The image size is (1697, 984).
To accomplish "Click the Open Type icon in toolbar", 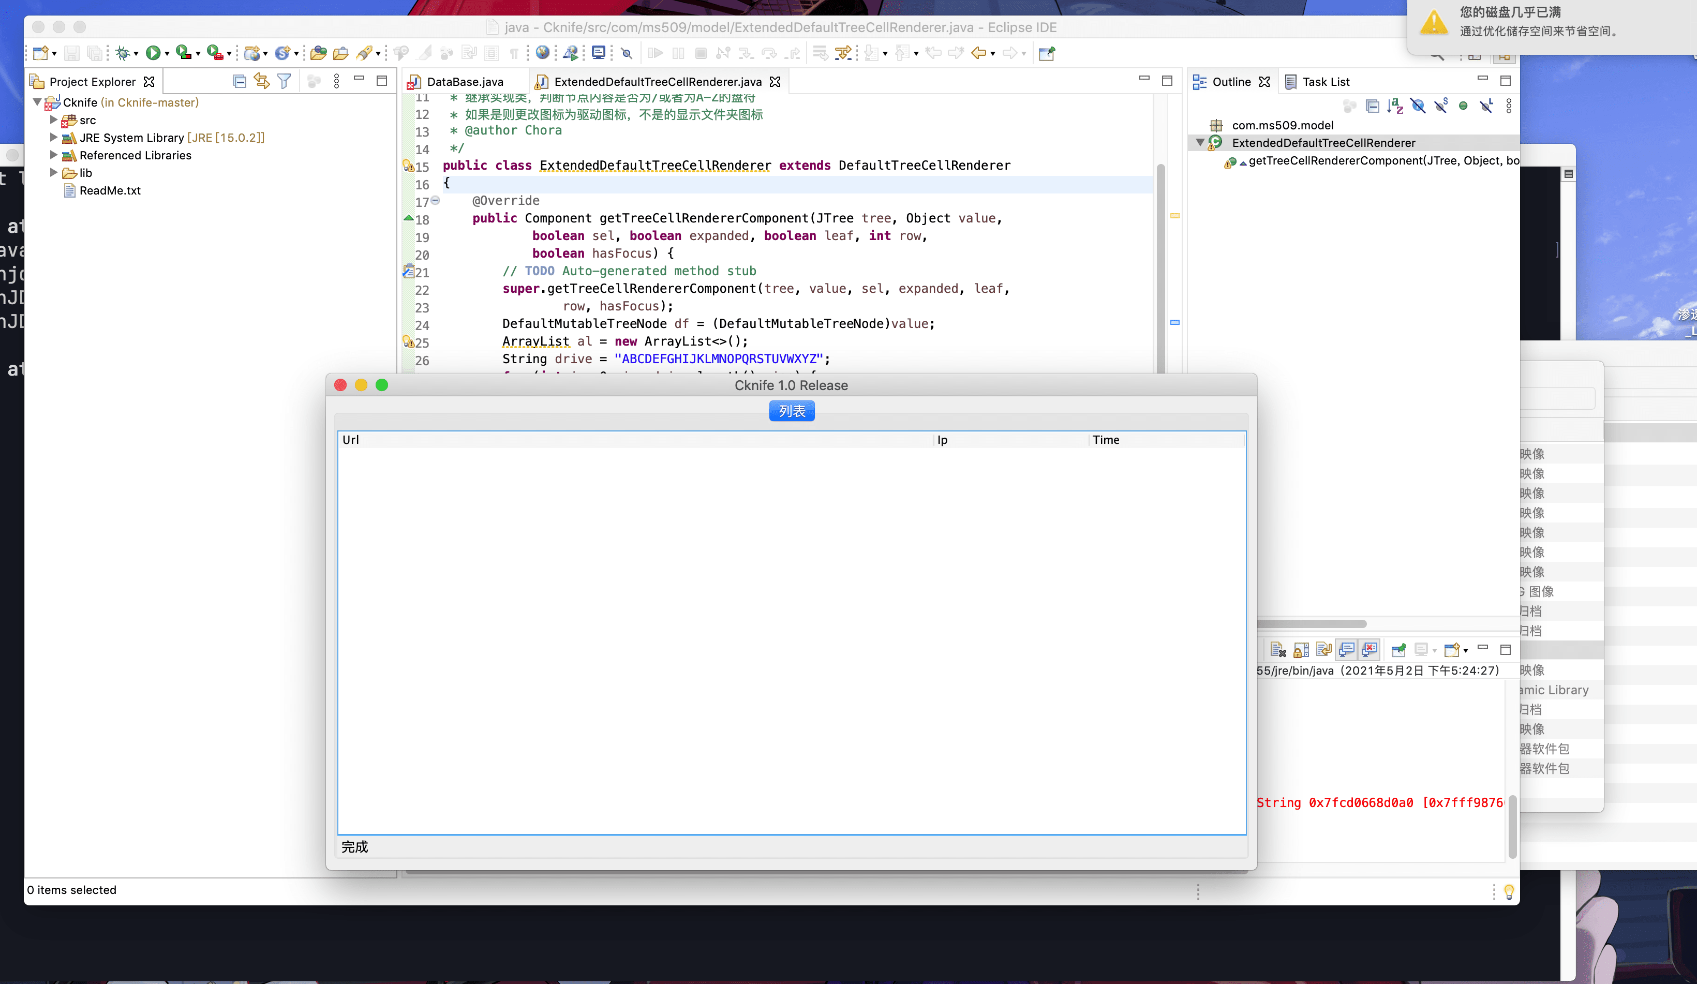I will [x=319, y=53].
